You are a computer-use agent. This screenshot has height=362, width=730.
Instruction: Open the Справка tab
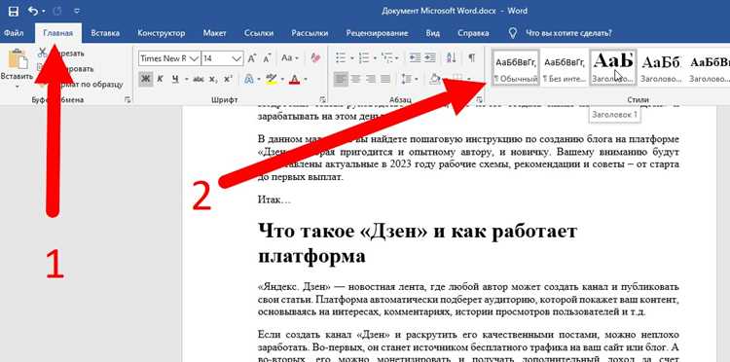(x=473, y=33)
